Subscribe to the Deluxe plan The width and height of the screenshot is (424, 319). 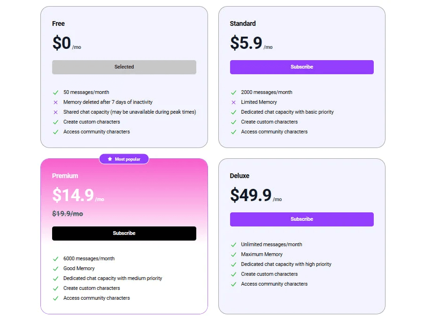point(301,219)
